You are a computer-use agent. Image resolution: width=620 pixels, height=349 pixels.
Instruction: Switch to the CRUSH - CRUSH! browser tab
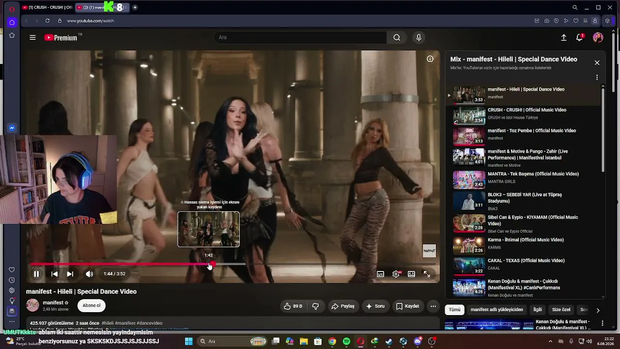click(47, 7)
